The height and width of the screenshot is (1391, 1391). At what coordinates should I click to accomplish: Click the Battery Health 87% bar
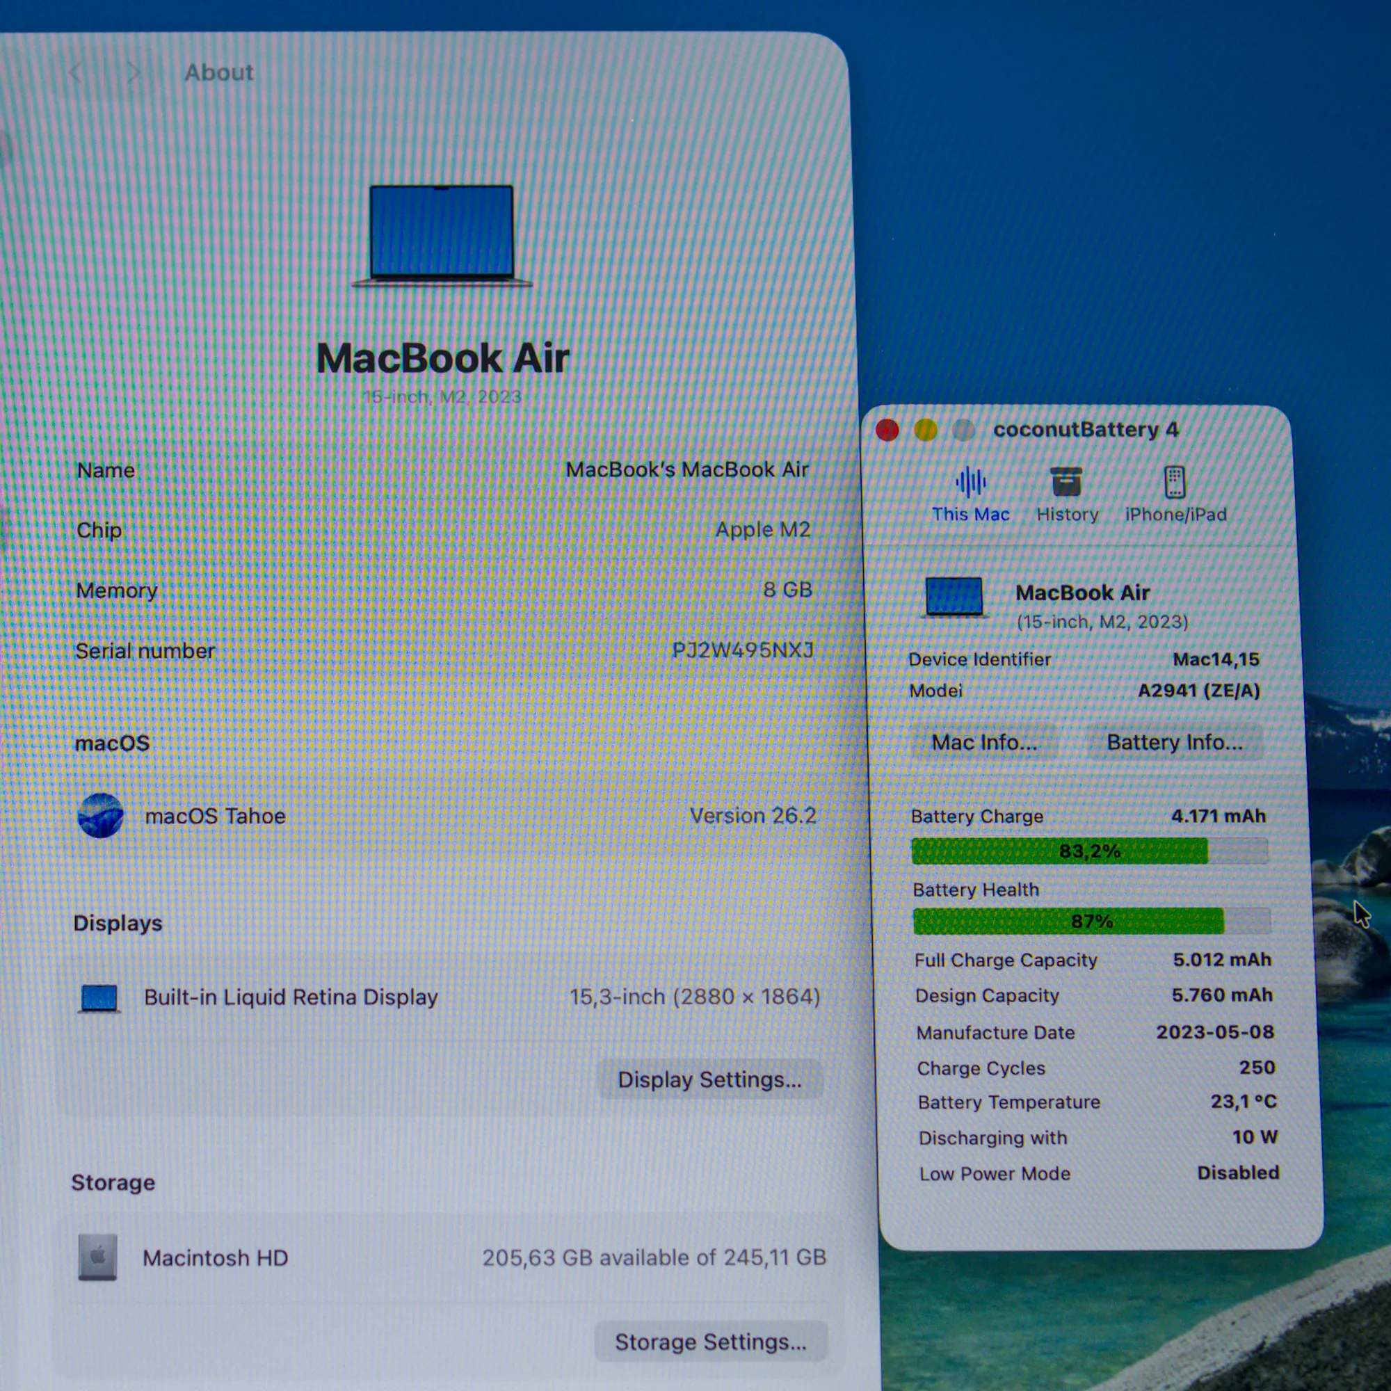click(1091, 921)
